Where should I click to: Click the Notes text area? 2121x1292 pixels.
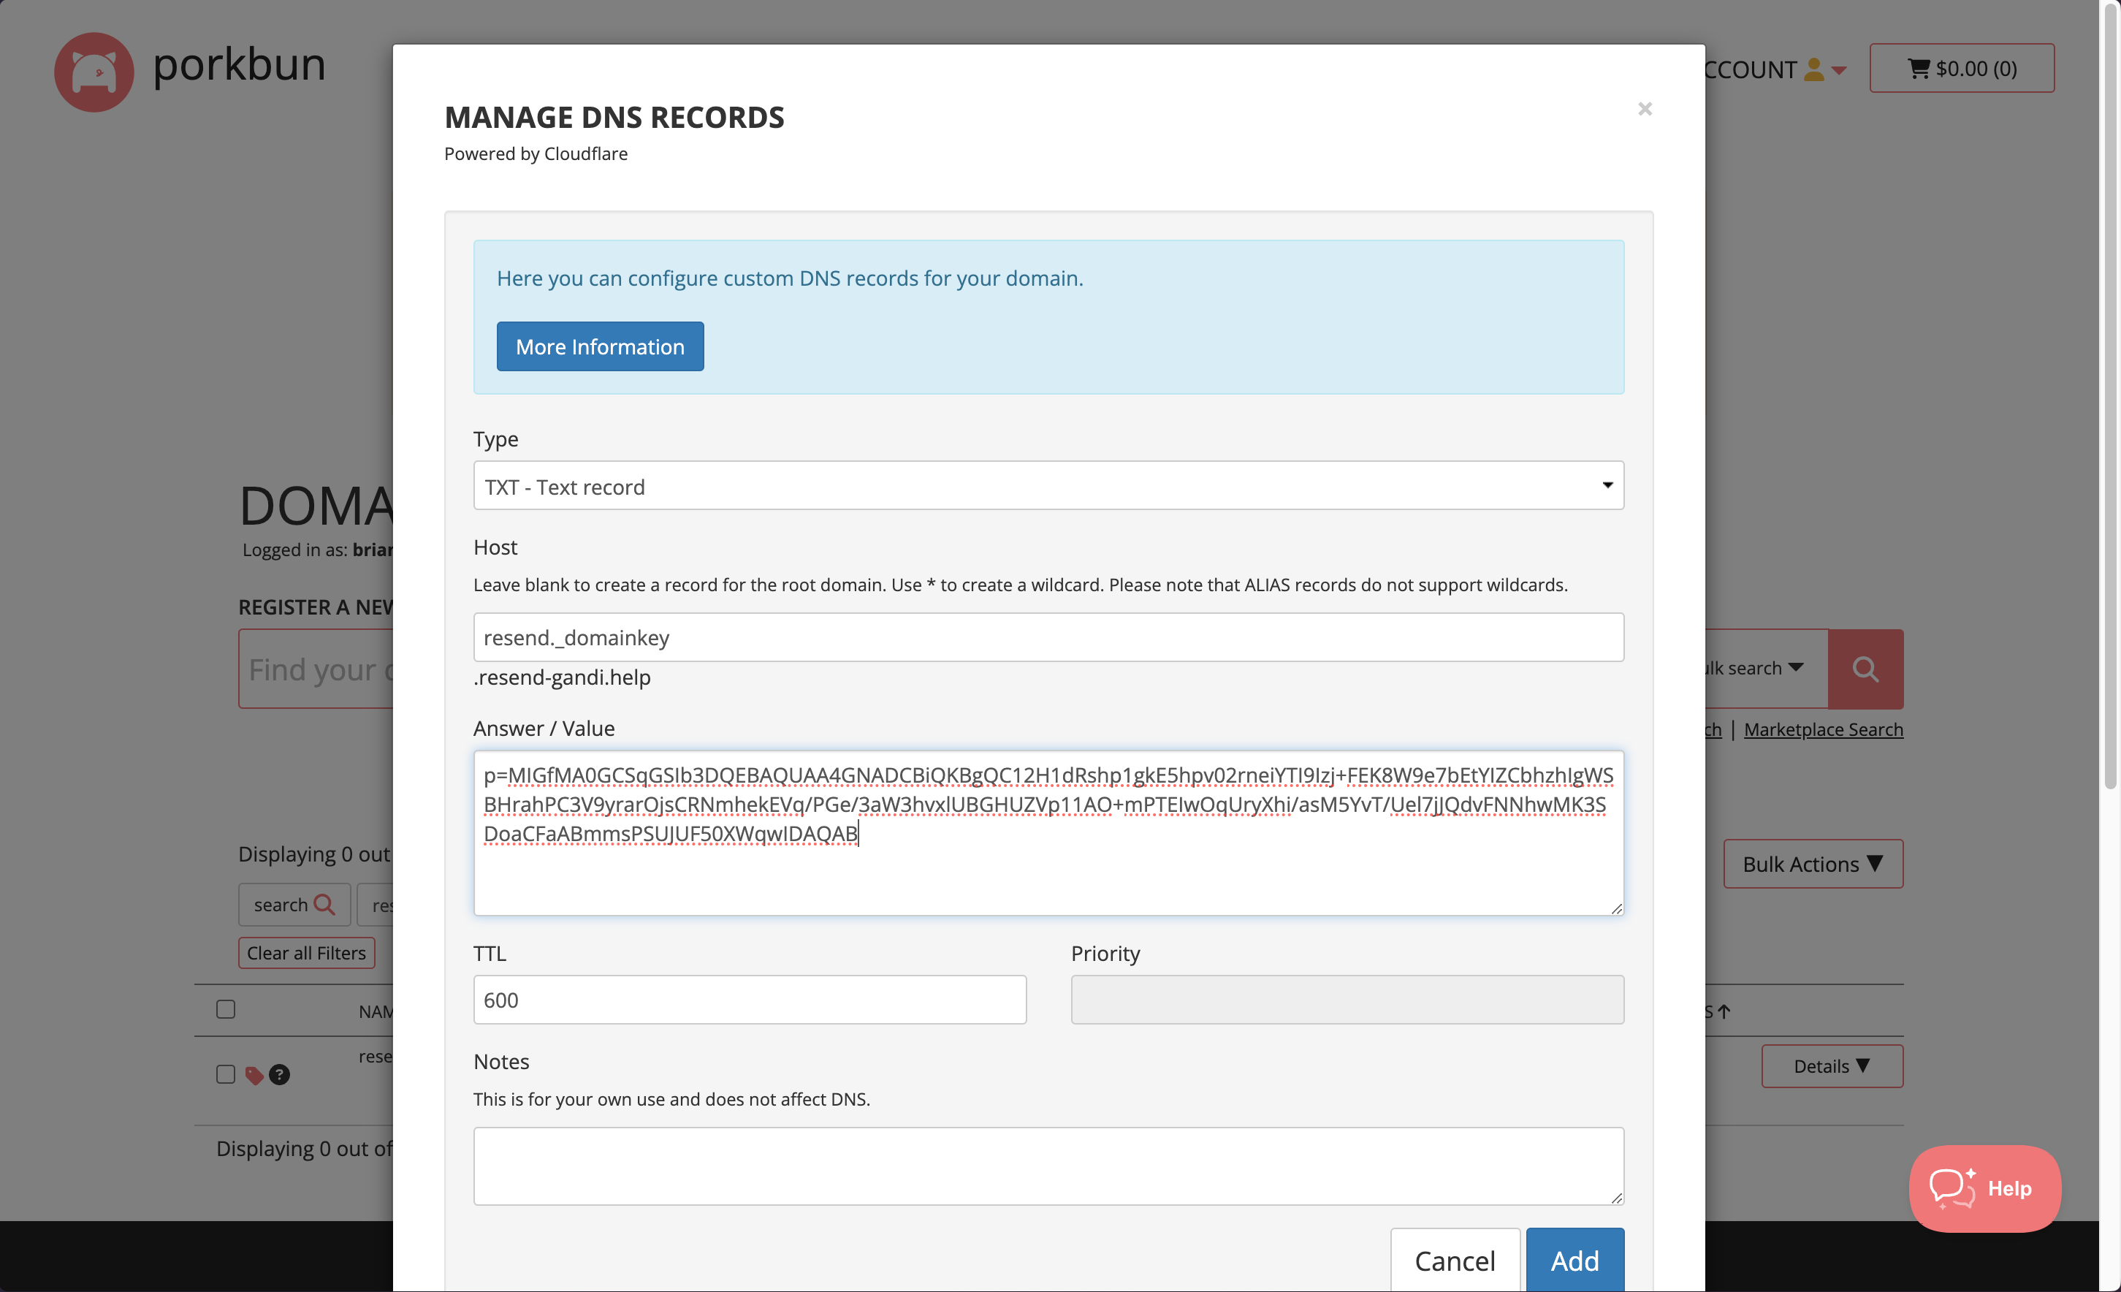coord(1048,1166)
